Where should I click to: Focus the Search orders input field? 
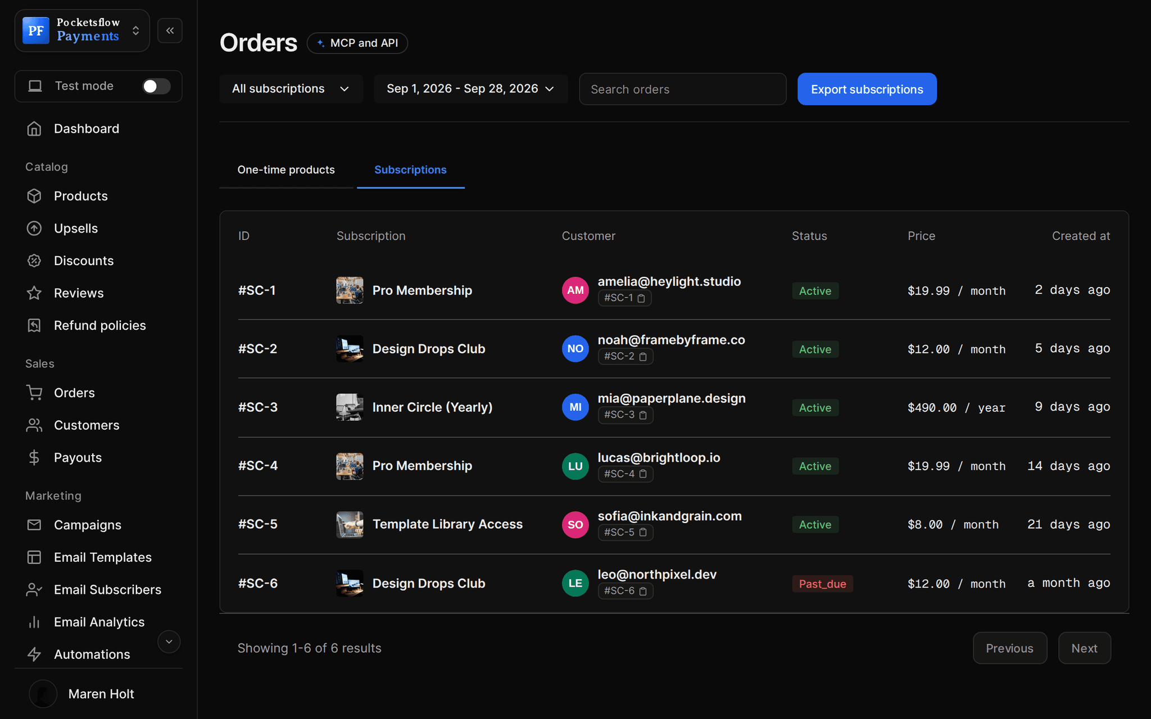pos(682,89)
